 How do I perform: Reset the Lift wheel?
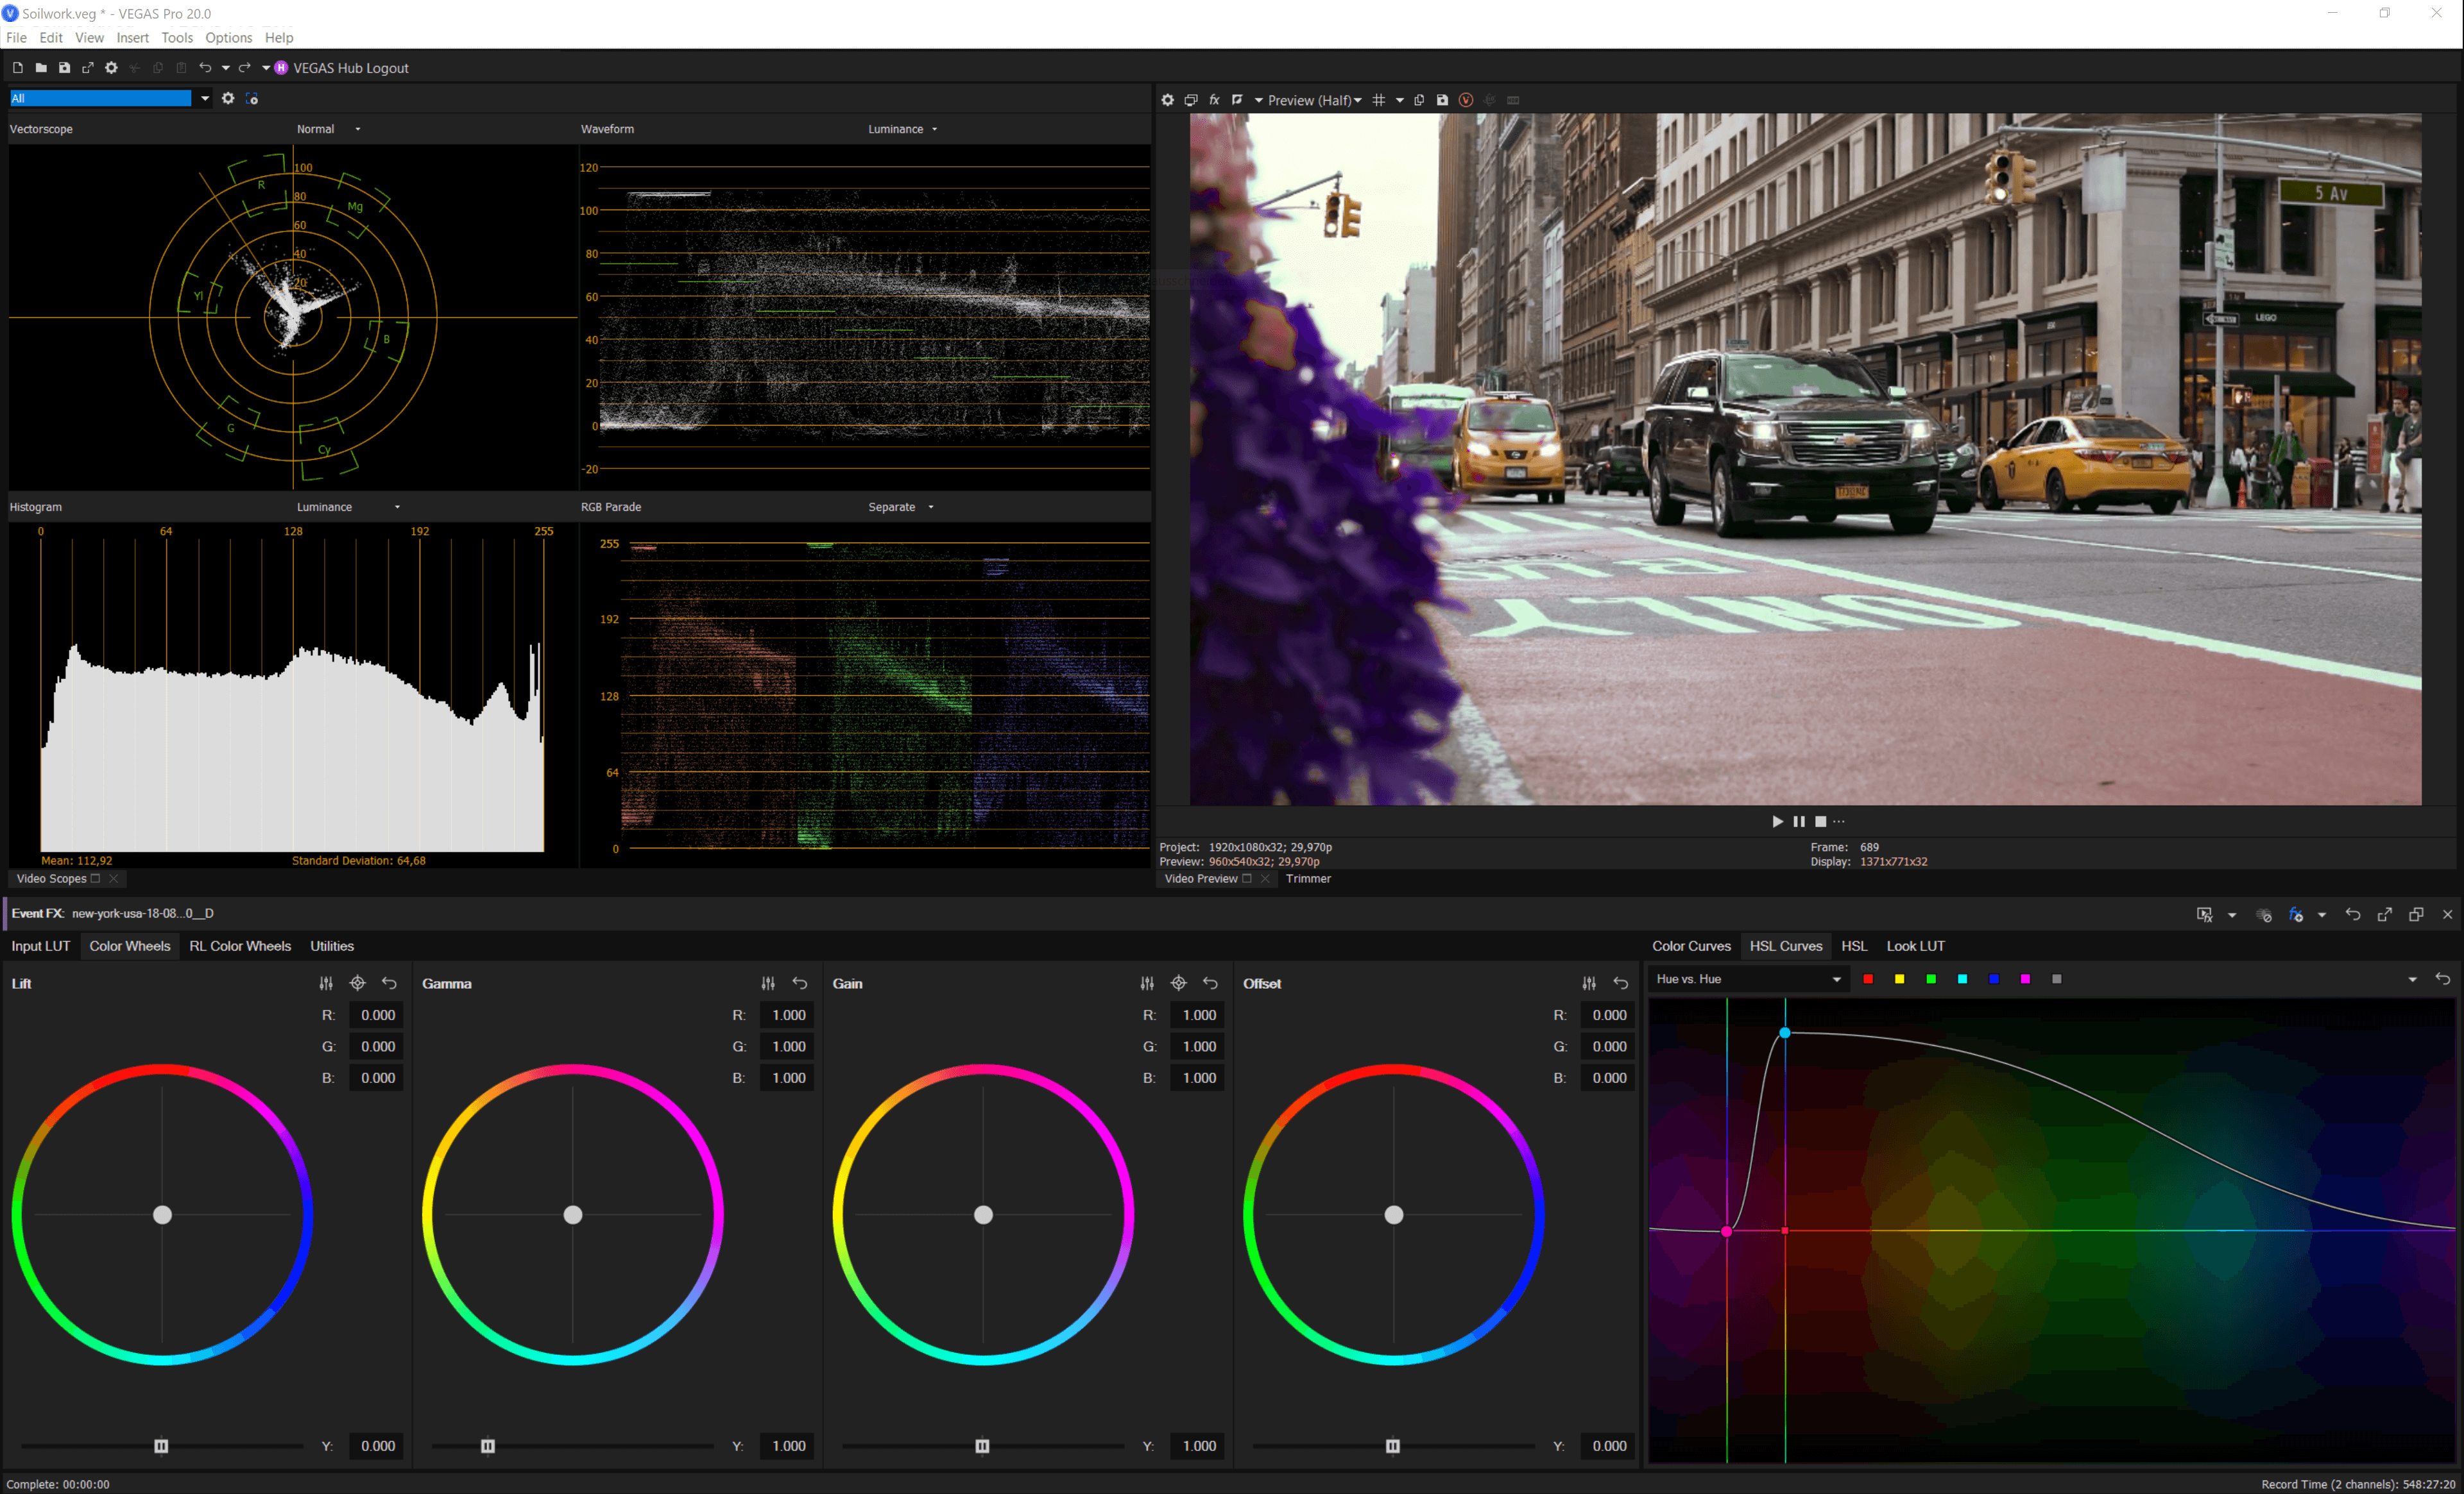click(x=389, y=984)
